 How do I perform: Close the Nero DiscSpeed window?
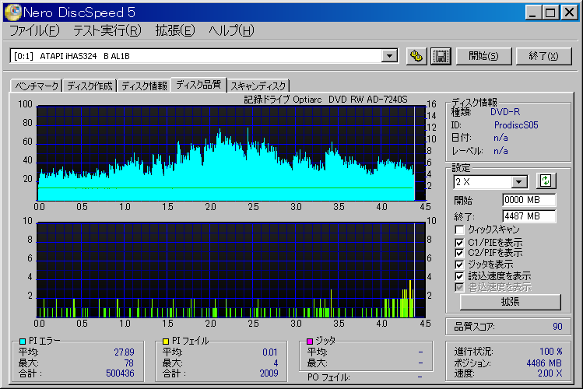(x=569, y=13)
